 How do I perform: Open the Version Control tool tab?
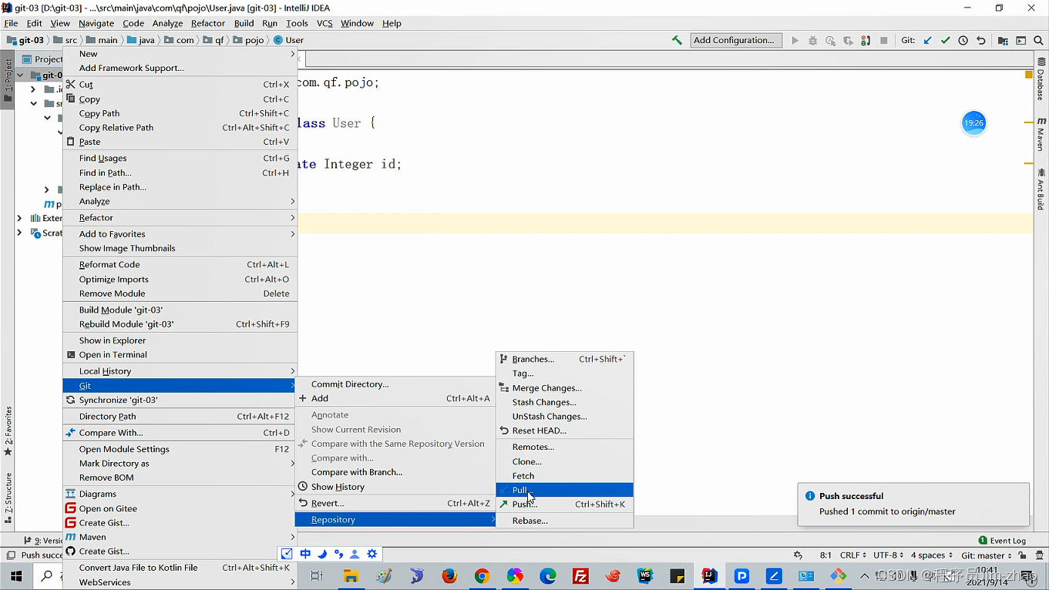(43, 541)
